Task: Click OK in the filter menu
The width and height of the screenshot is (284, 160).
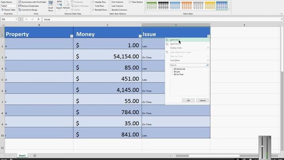Action: 188,100
